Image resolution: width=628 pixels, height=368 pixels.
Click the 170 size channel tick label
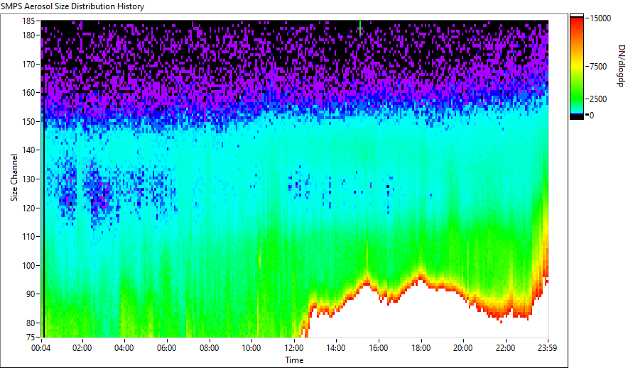pos(28,64)
